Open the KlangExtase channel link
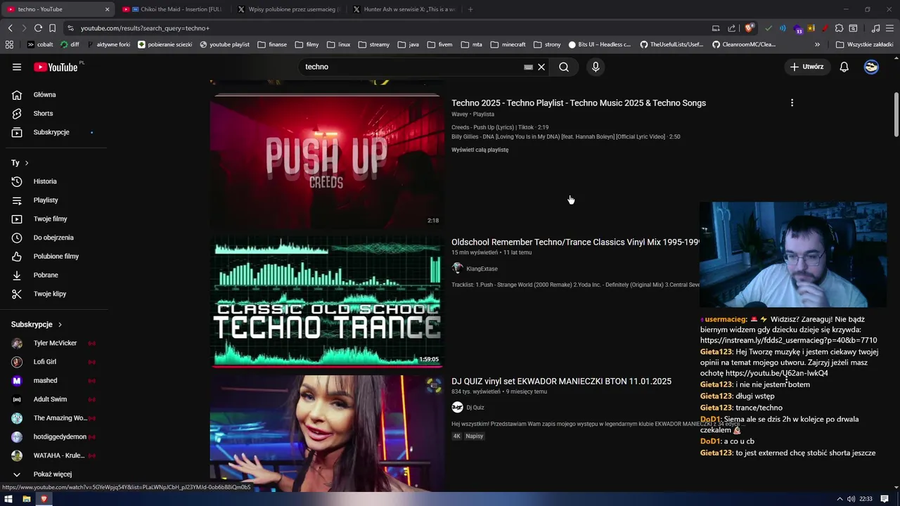 coord(482,268)
